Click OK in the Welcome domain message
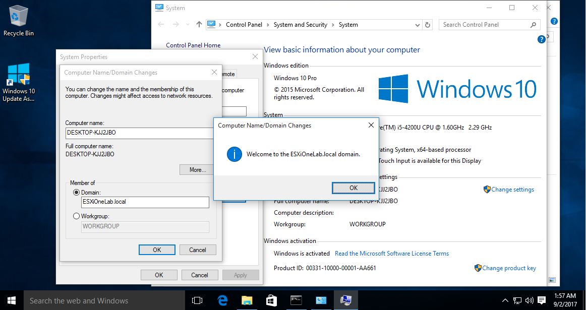 (x=353, y=188)
